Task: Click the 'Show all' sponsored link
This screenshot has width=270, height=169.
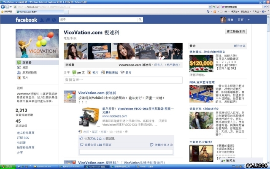Action: pyautogui.click(x=240, y=46)
